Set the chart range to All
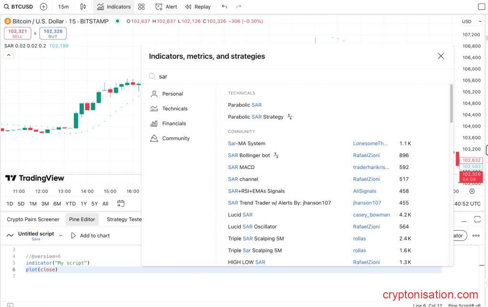 pyautogui.click(x=105, y=204)
